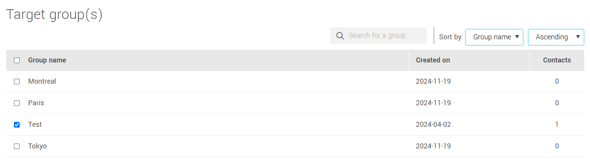Check the Montreal group checkbox
This screenshot has width=590, height=160.
(17, 82)
